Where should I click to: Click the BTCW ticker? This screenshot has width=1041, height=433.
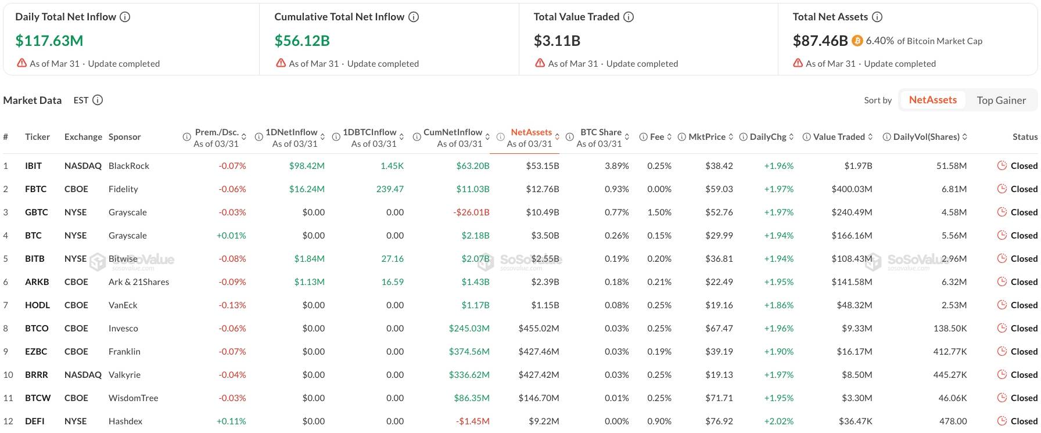tap(38, 398)
